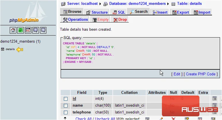
Task: Click the 'Table details has been created.' message
Action: coord(86,29)
